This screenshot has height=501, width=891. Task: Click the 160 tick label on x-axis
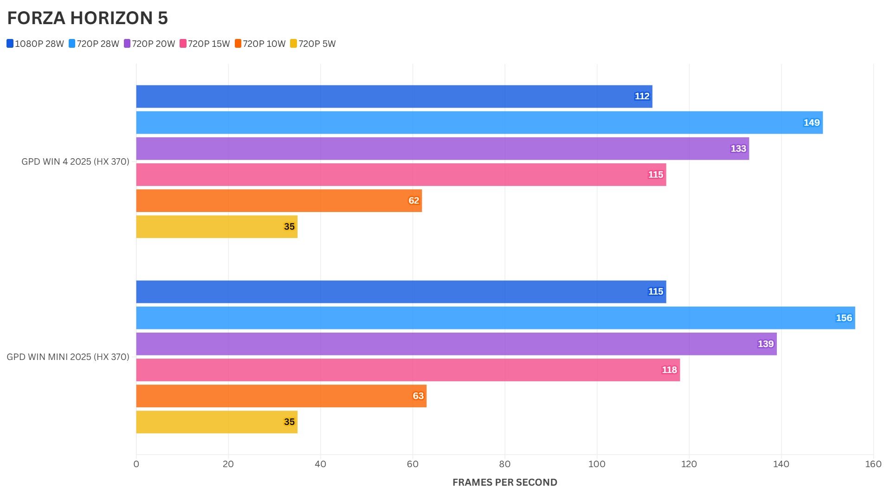click(x=873, y=464)
